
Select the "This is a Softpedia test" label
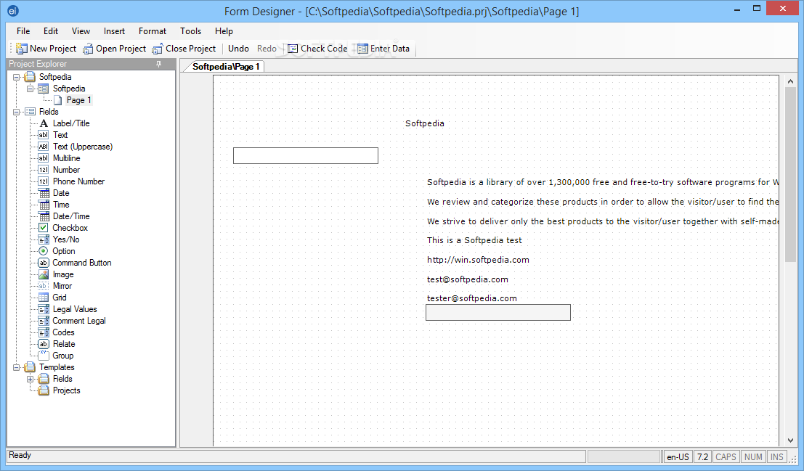(474, 240)
